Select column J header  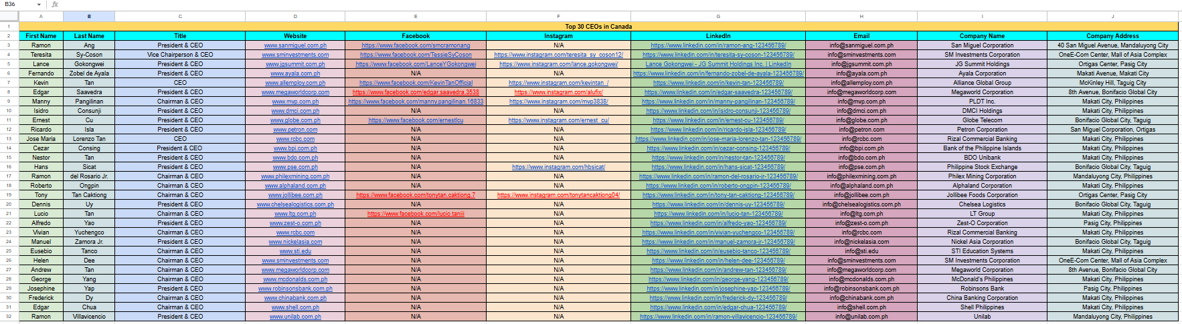coord(1113,16)
